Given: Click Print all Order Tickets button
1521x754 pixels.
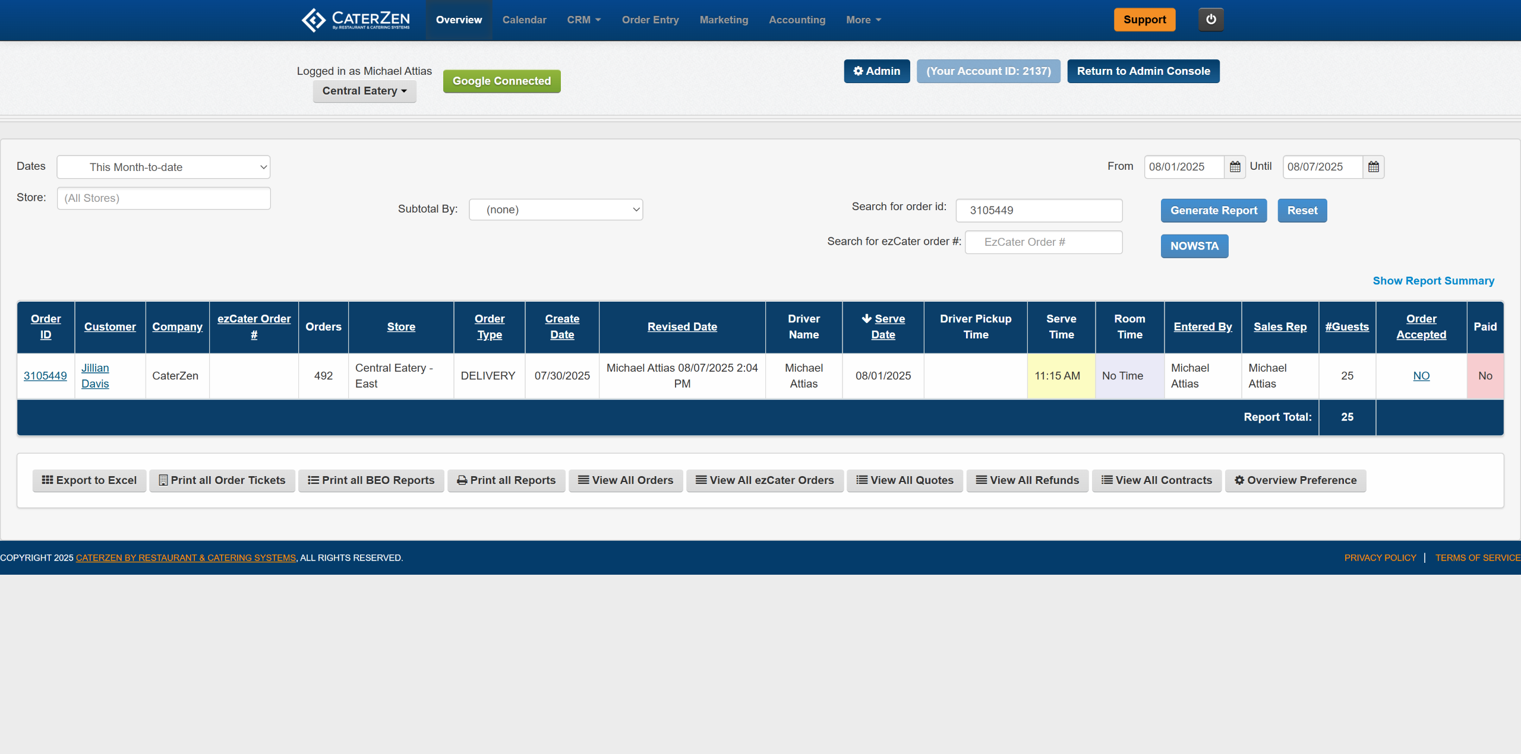Looking at the screenshot, I should 222,480.
